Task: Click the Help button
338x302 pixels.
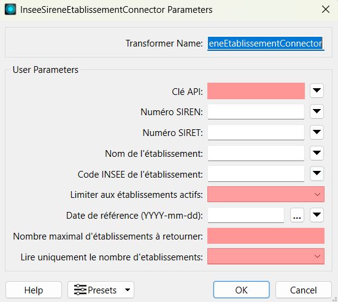Action: coord(34,290)
